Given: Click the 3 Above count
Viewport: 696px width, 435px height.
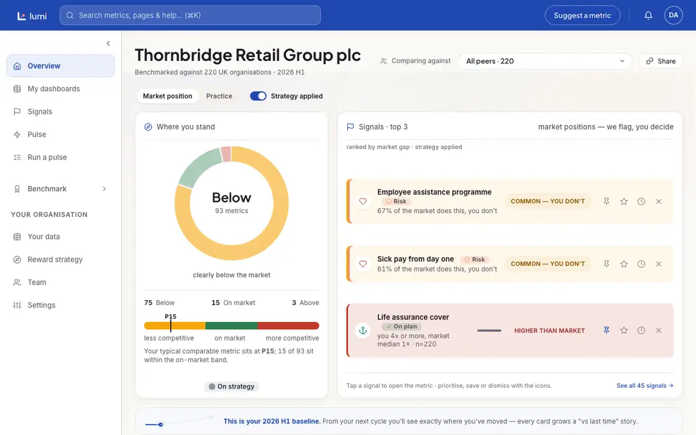Looking at the screenshot, I should [x=305, y=303].
